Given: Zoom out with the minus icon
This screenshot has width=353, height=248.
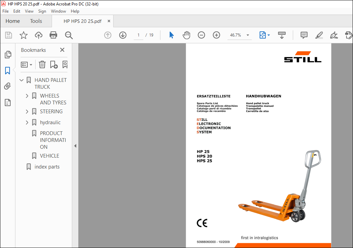Looking at the screenshot, I should coord(201,35).
